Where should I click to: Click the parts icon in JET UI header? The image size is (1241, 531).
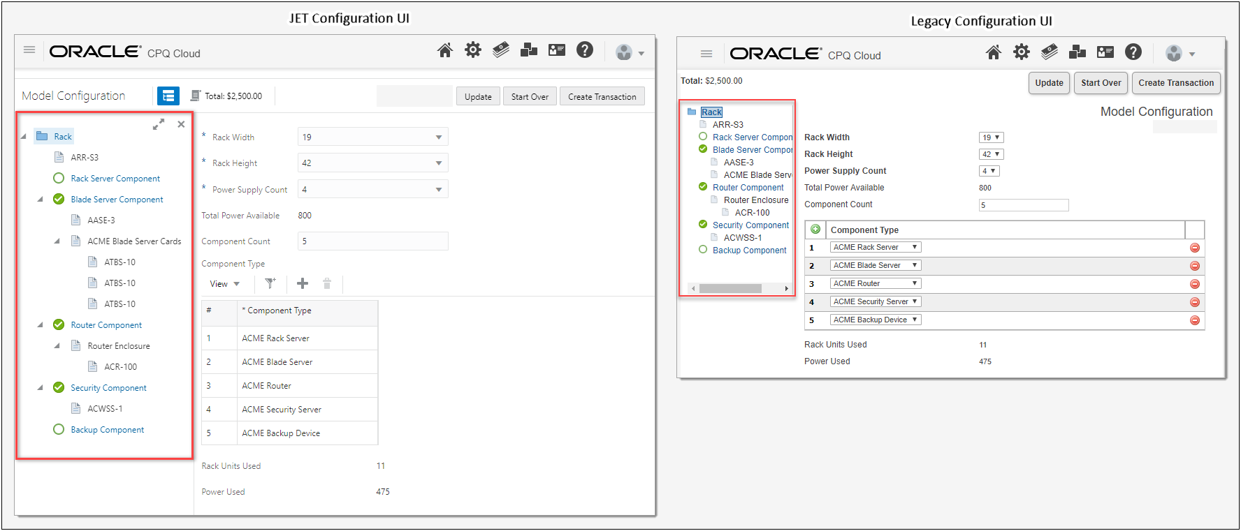click(529, 50)
